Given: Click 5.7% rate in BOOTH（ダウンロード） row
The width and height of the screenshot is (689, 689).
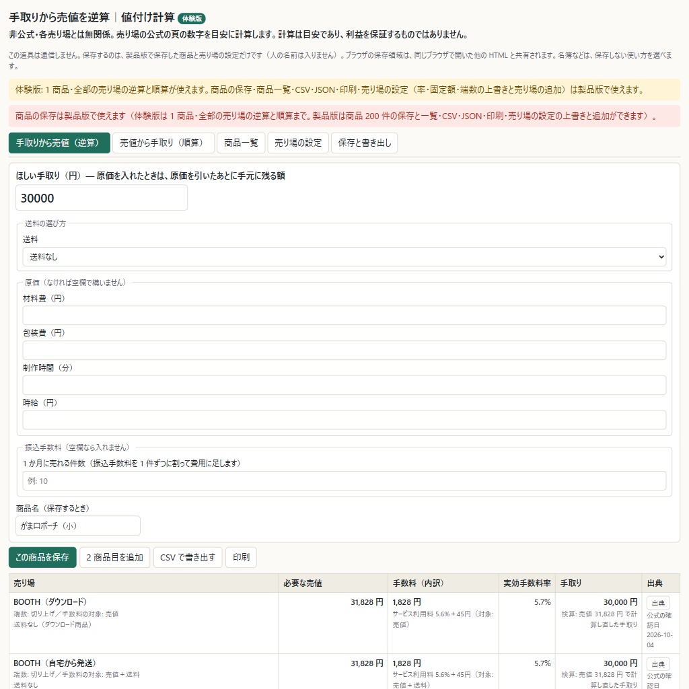Looking at the screenshot, I should (542, 602).
